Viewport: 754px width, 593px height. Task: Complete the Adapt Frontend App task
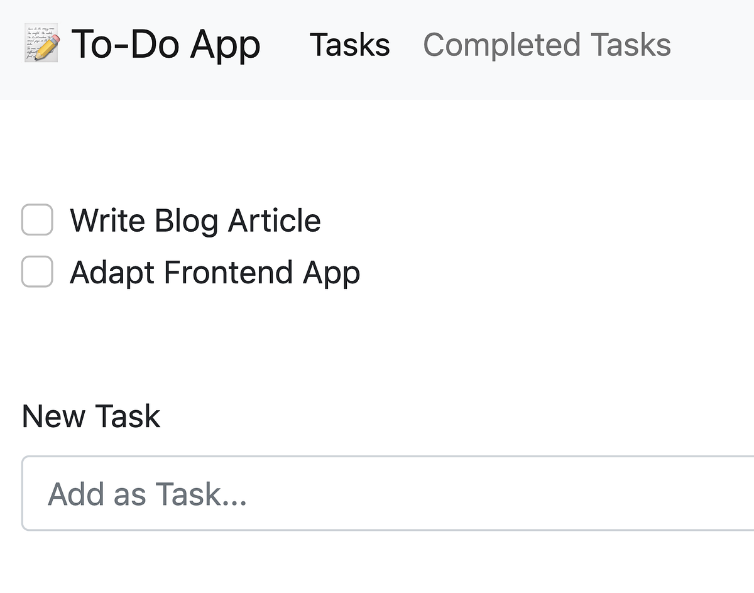tap(36, 272)
